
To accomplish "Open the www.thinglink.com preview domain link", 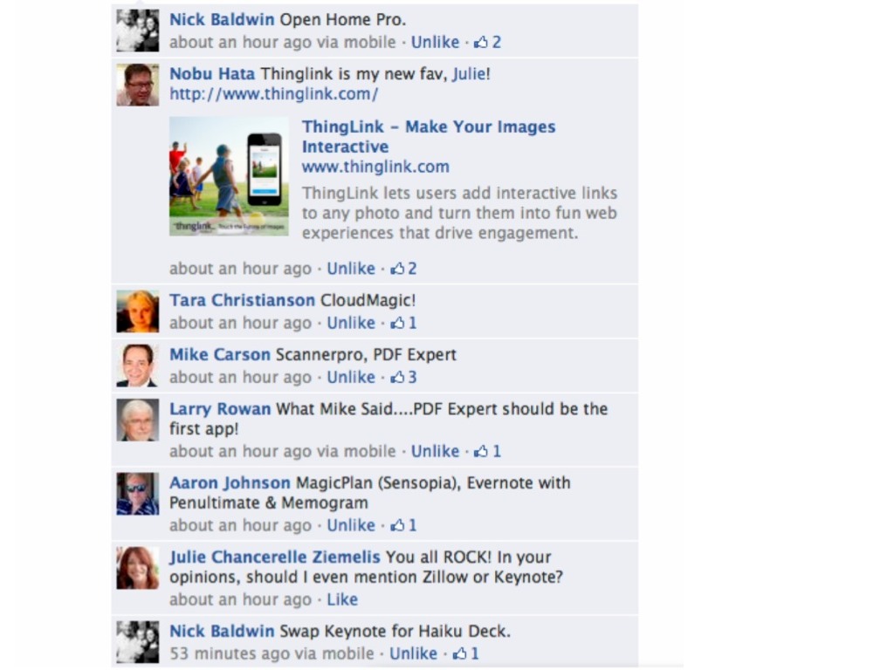I will tap(375, 167).
